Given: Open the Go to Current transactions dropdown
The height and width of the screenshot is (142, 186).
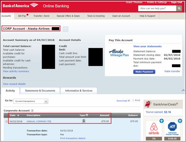Looking at the screenshot, I should pyautogui.click(x=31, y=101).
